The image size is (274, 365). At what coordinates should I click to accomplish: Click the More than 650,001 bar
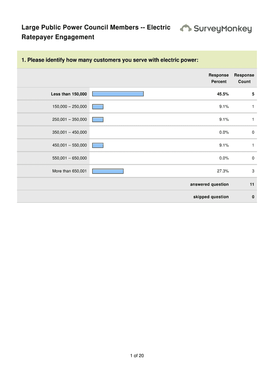coord(108,171)
